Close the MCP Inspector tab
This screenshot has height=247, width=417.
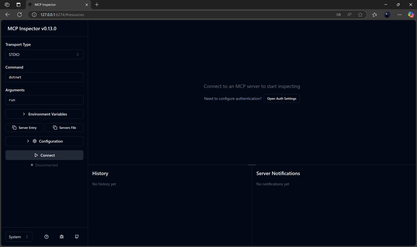(86, 5)
